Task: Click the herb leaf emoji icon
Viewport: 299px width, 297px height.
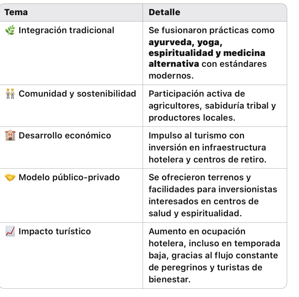Action: [10, 30]
